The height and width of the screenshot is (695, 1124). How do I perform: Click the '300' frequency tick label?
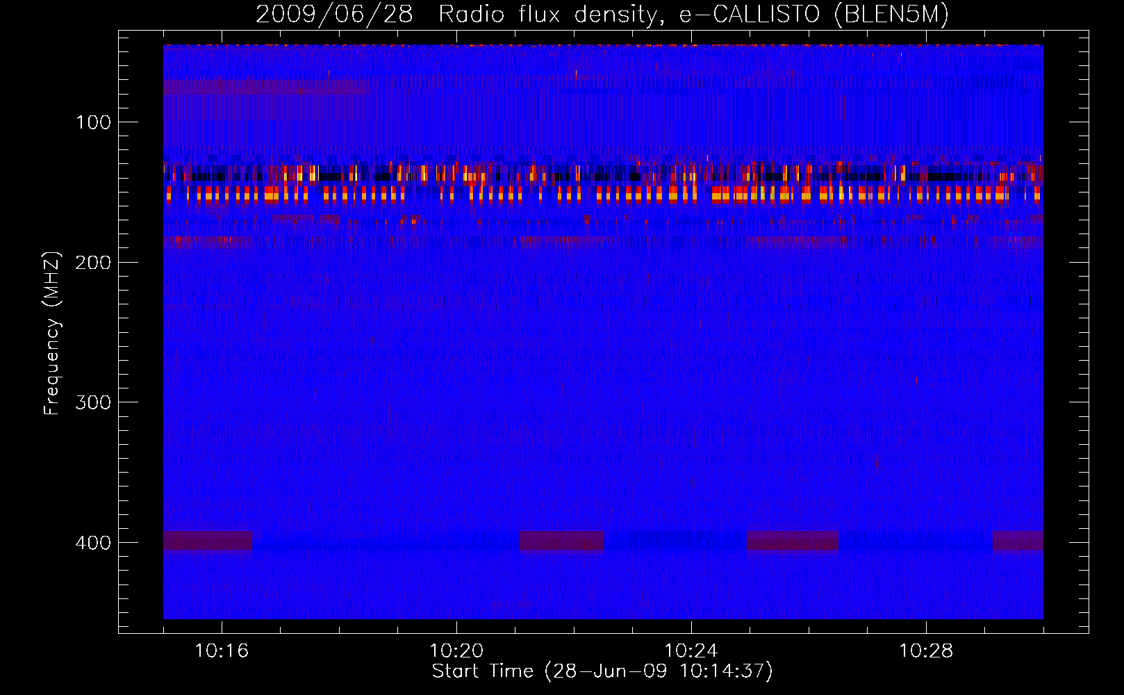[93, 402]
